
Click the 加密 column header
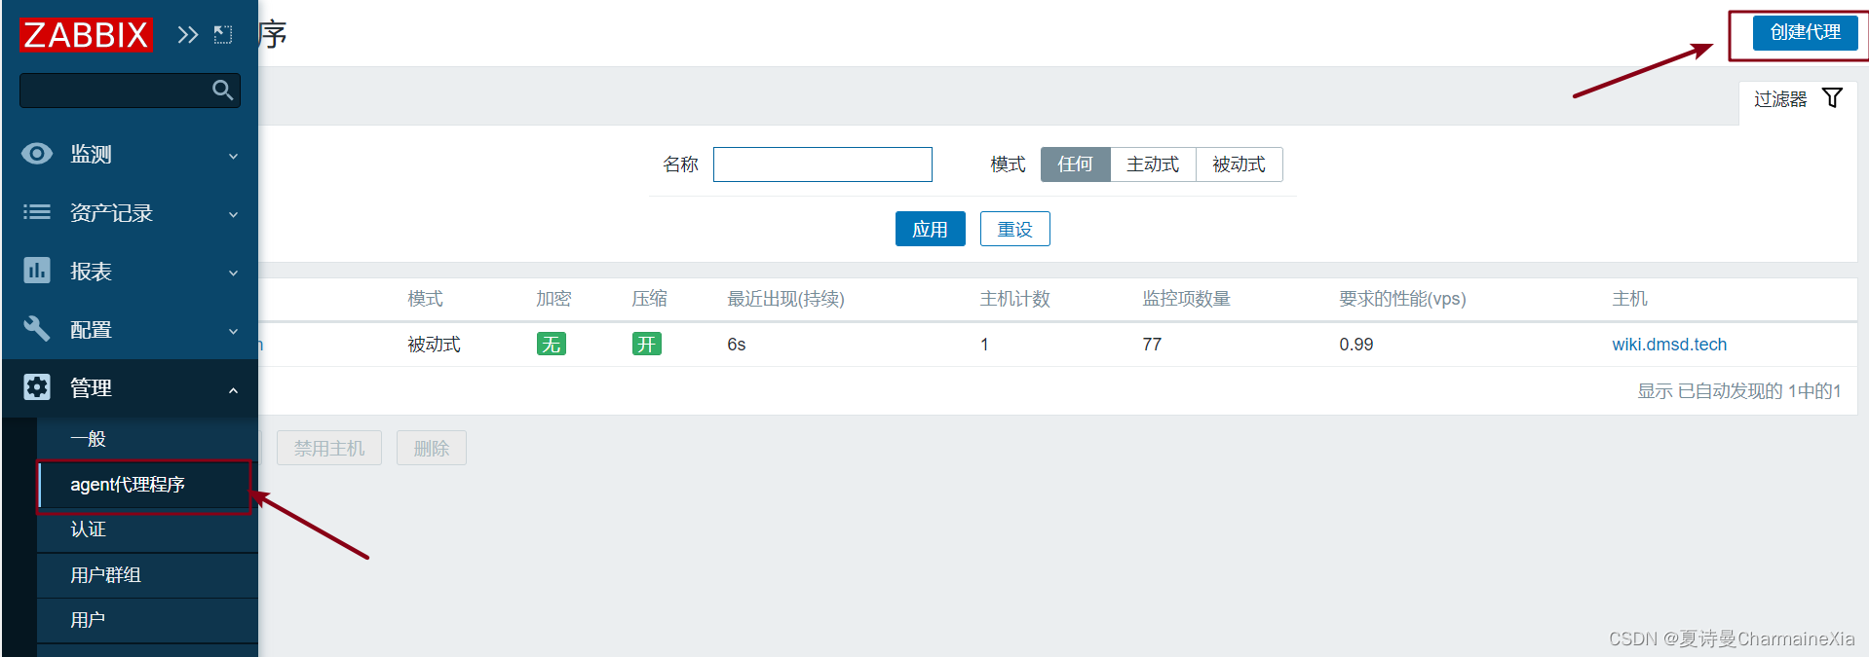[x=553, y=299]
